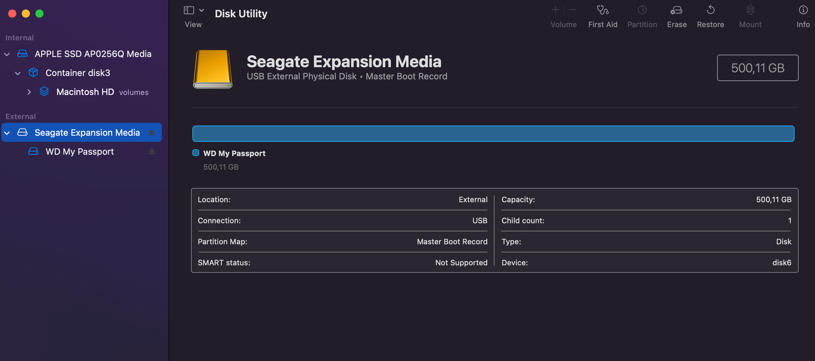Screen dimensions: 815x361
Task: Collapse the Container disk3 entry
Action: (18, 73)
